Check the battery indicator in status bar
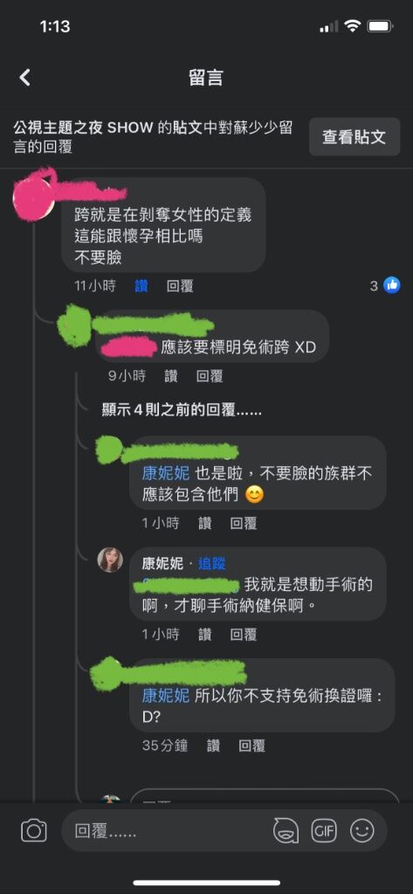 (x=379, y=26)
